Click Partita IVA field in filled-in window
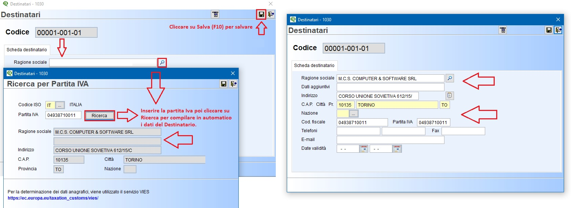The image size is (571, 208). tap(433, 122)
